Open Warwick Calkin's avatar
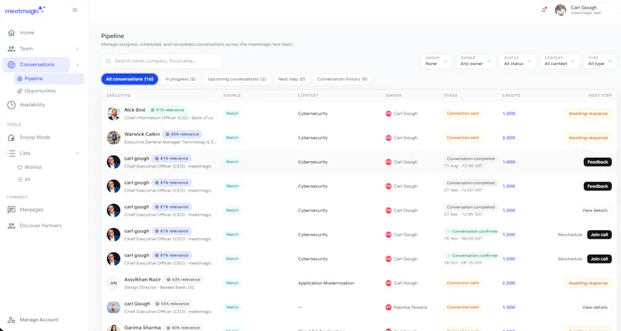621x331 pixels. click(x=113, y=138)
